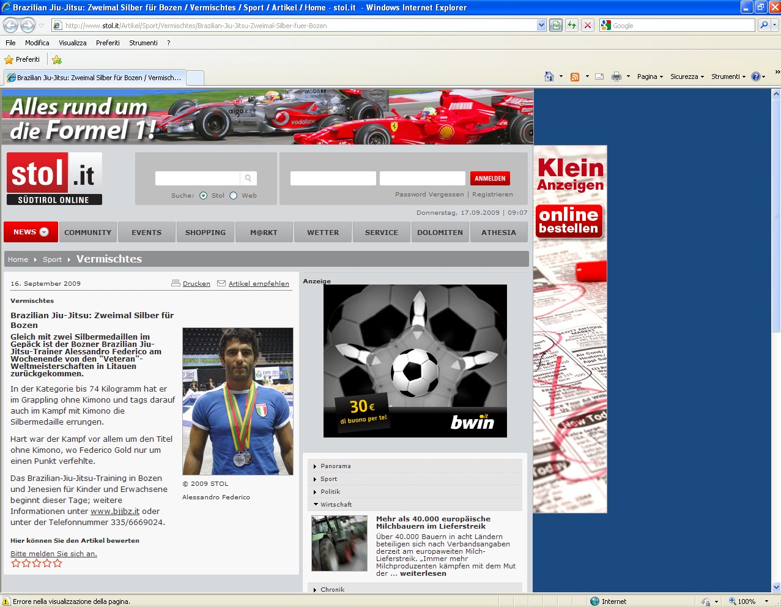
Task: Expand the Panorama news section
Action: coord(336,466)
